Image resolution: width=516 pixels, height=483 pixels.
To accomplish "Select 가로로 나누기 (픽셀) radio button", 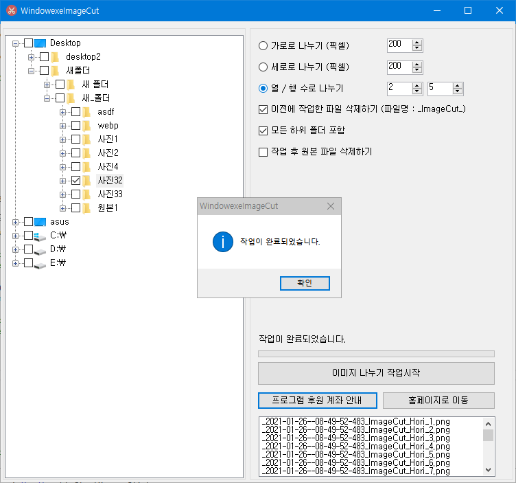I will [263, 45].
